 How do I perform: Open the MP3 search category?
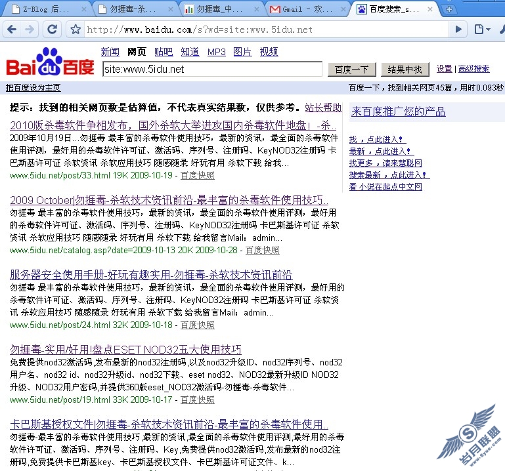point(217,52)
